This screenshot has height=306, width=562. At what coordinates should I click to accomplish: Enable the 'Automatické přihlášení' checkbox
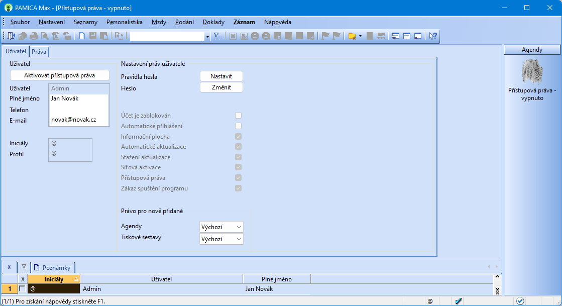(239, 126)
